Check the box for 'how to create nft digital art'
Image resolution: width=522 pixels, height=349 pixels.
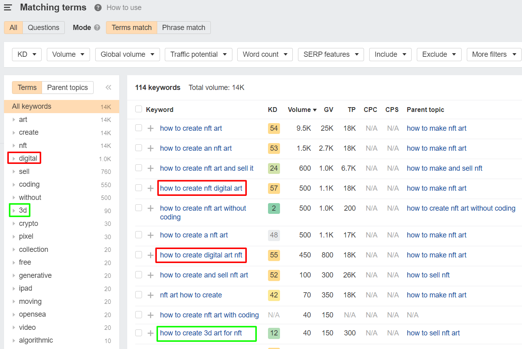click(x=138, y=188)
